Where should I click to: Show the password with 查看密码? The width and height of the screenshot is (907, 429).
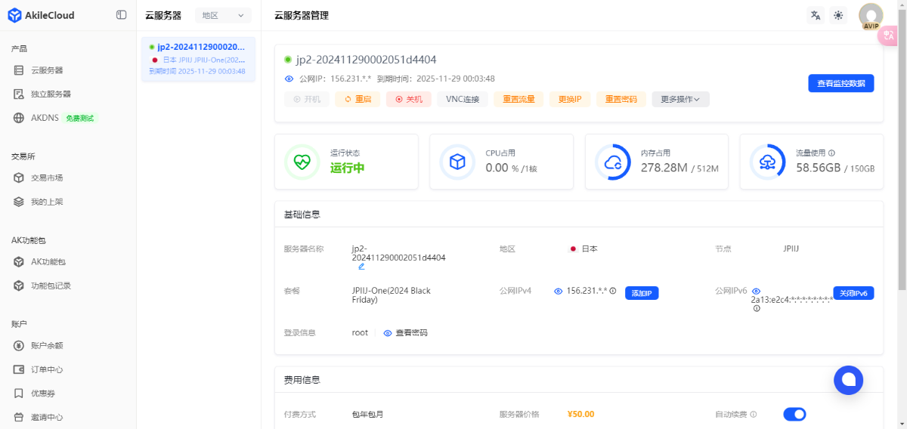click(405, 333)
